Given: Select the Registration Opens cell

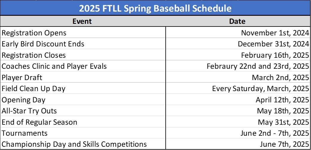Looking at the screenshot, I should (83, 32).
